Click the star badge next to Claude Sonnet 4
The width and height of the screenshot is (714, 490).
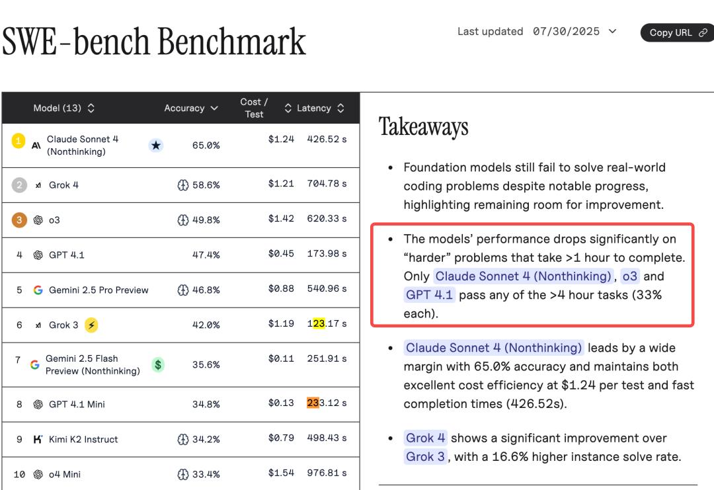tap(156, 145)
